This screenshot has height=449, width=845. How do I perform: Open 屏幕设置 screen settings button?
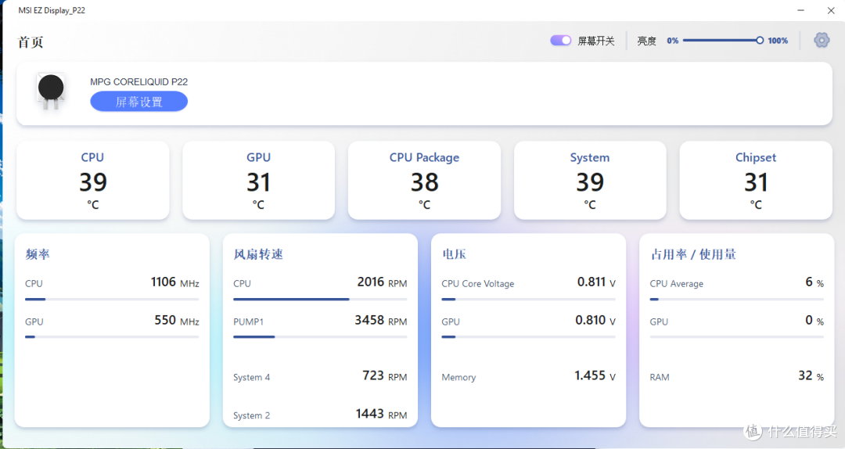139,102
